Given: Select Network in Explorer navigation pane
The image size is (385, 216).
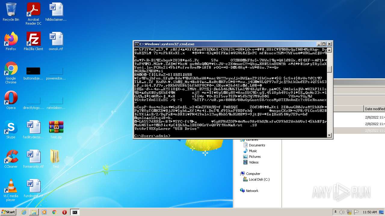Looking at the screenshot, I should (x=249, y=191).
